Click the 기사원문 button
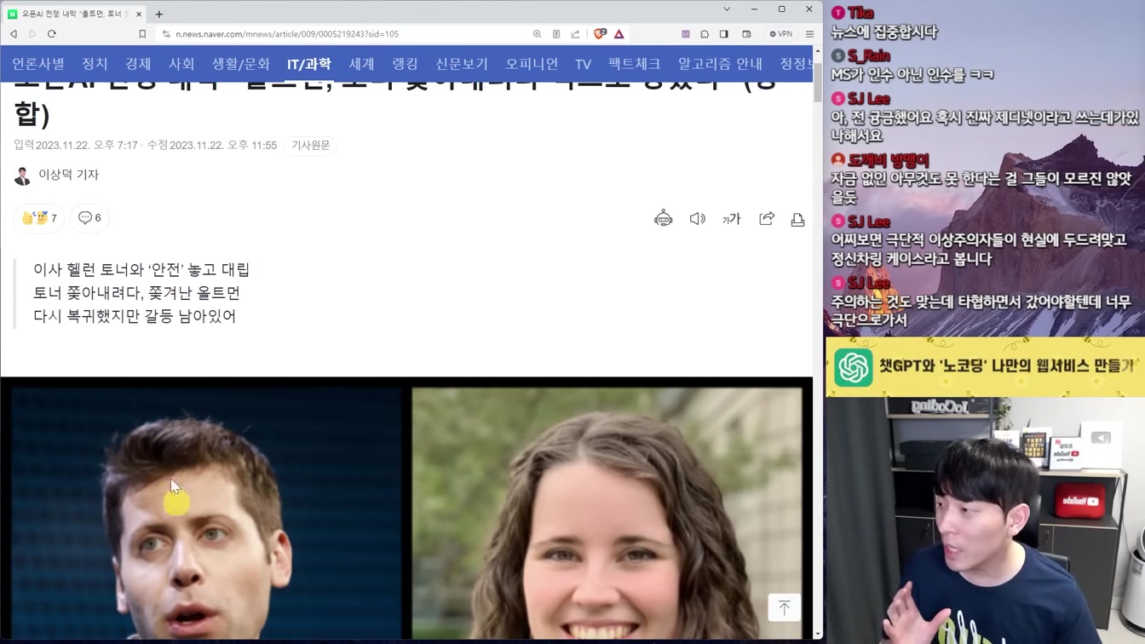This screenshot has width=1145, height=644. [311, 146]
